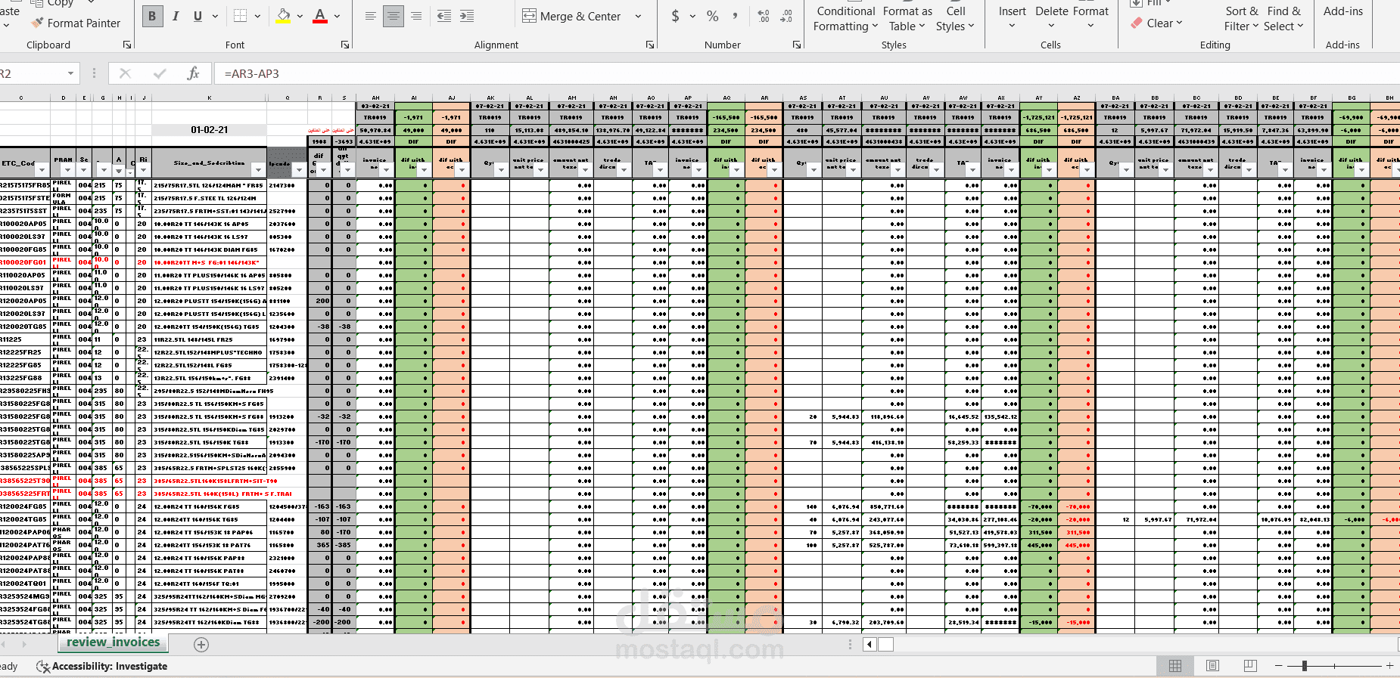Expand the Borders dropdown arrow
Viewport: 1400px width, 678px height.
coord(257,16)
